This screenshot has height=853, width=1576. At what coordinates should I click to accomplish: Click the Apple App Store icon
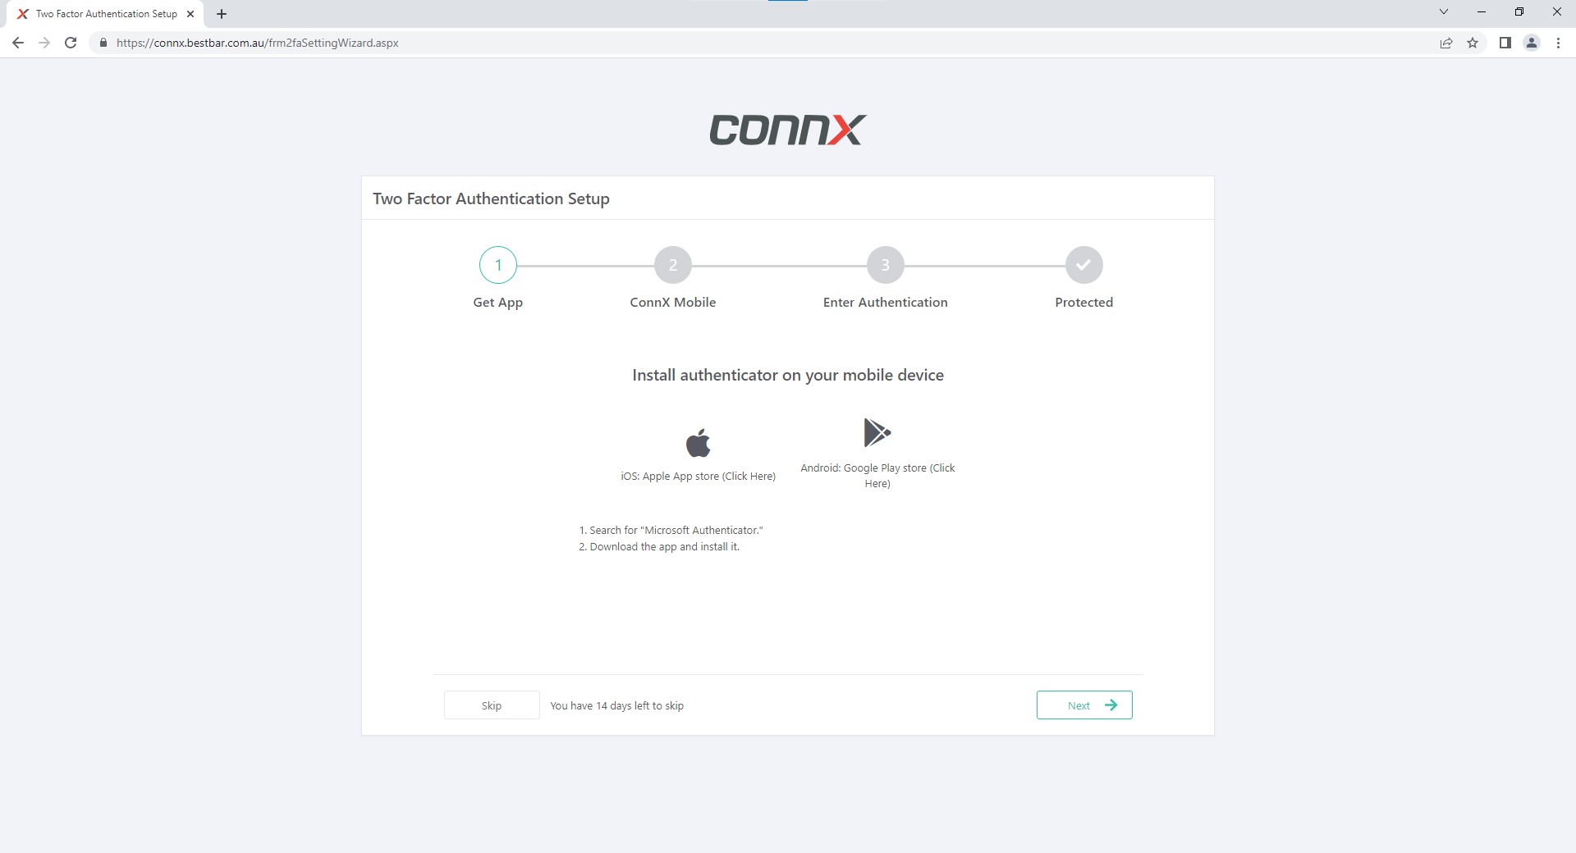[698, 443]
